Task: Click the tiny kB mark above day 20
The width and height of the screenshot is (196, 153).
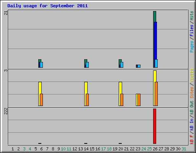Action: coord(120,143)
